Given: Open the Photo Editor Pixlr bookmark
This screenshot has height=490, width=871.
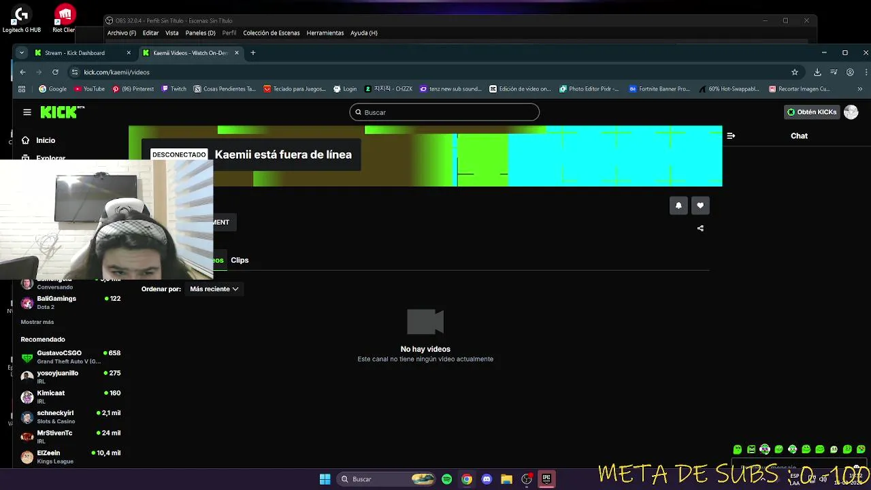Looking at the screenshot, I should [x=589, y=88].
